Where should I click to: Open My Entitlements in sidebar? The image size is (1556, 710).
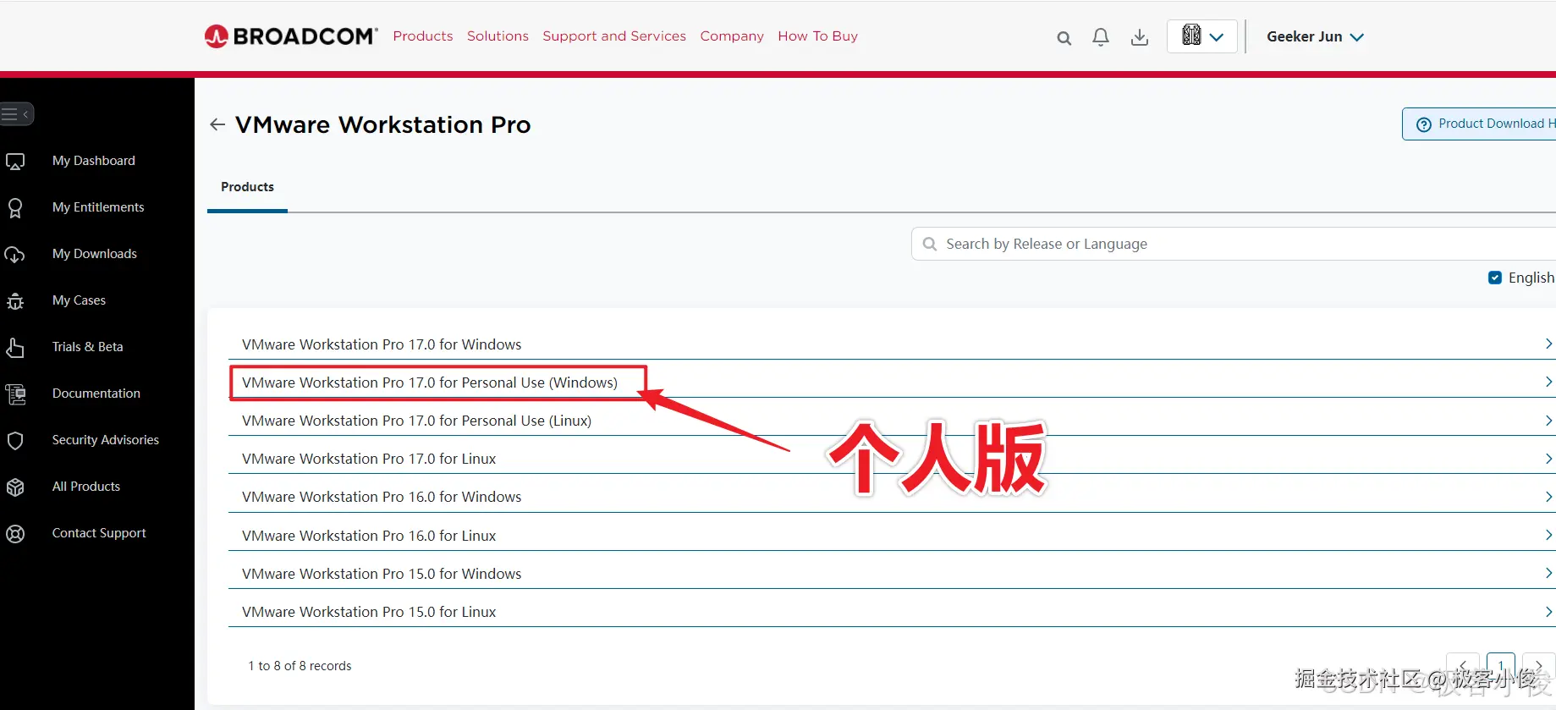tap(98, 207)
